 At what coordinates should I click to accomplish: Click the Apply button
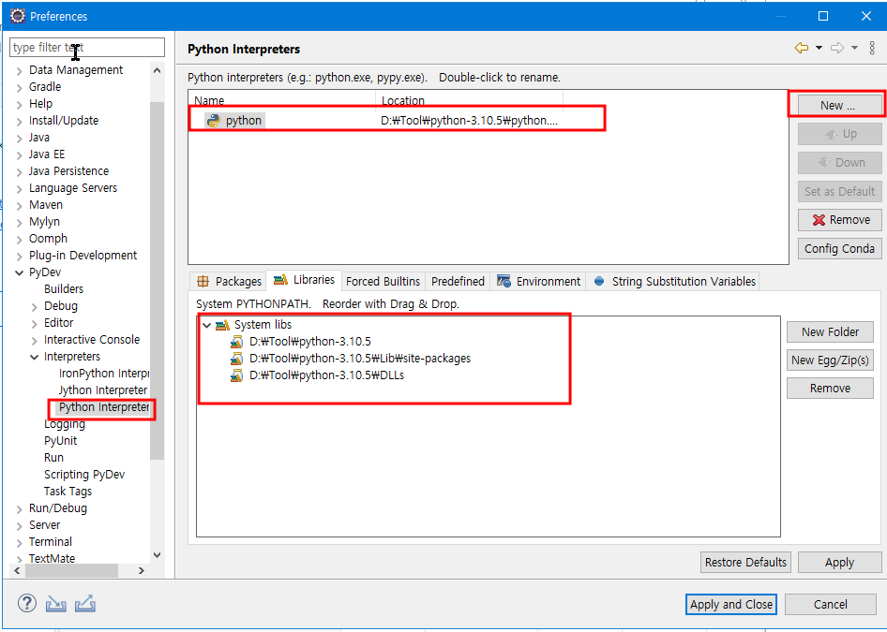click(839, 562)
